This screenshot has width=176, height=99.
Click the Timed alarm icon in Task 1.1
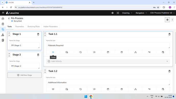[x=53, y=52]
